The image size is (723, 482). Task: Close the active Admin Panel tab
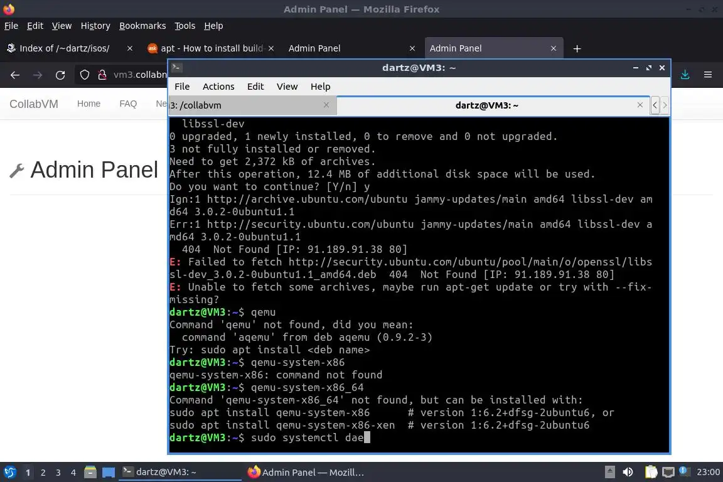(x=554, y=48)
